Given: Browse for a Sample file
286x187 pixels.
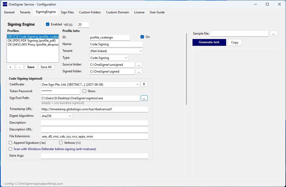Looking at the screenshot, I should point(273,34).
